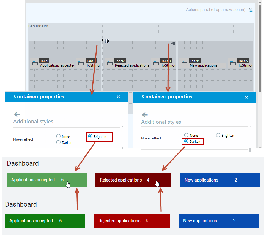
Task: Click the scroll-up arrow of the designer scrollbar
Action: point(260,2)
